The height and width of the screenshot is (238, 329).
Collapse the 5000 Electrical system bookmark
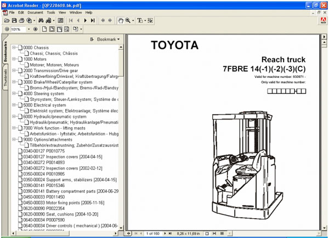click(x=14, y=105)
